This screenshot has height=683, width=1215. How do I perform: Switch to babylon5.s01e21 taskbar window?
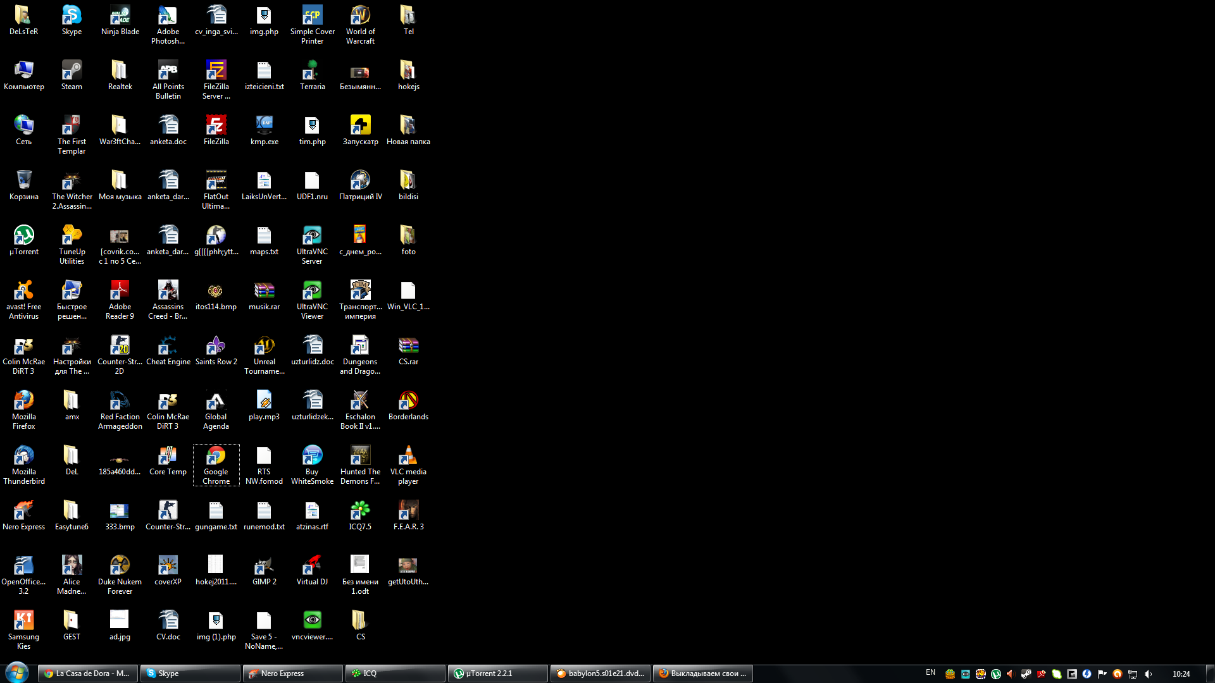[601, 674]
